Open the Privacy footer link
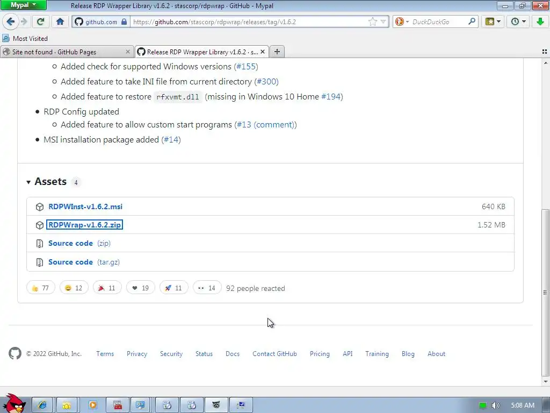This screenshot has width=550, height=413. tap(137, 354)
